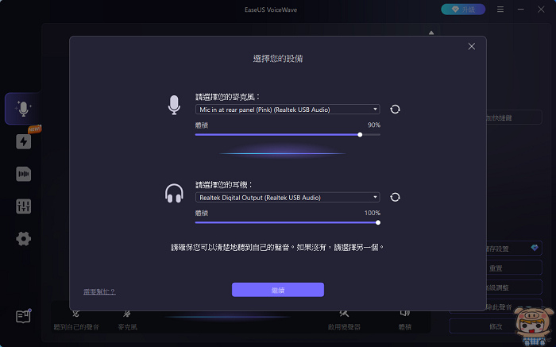Viewport: 556px width, 347px height.
Task: Open the settings gear in sidebar
Action: (x=23, y=238)
